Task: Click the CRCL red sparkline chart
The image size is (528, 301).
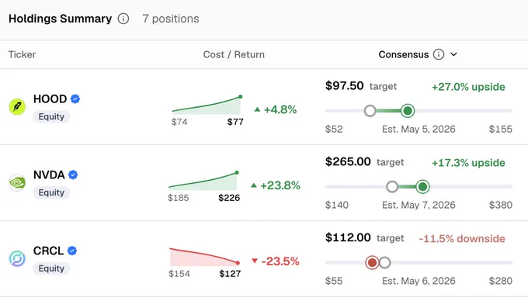Action: (x=205, y=257)
